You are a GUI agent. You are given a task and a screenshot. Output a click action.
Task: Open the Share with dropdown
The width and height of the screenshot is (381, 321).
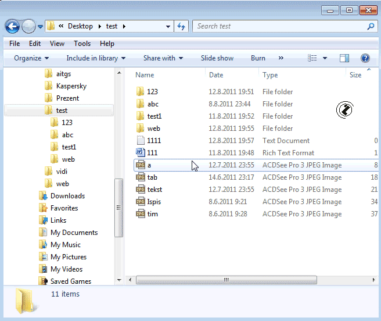pyautogui.click(x=163, y=58)
